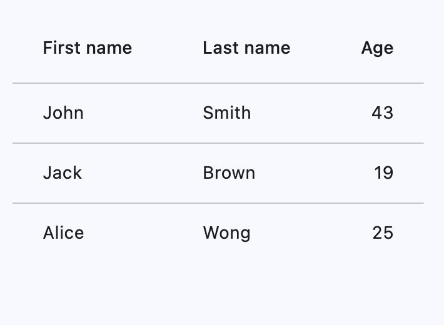Click the divider line below the header row
This screenshot has height=325, width=444.
[218, 83]
